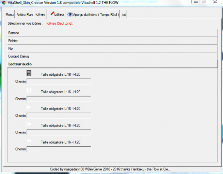
Task: Expand the Fichier section
Action: tap(112, 41)
